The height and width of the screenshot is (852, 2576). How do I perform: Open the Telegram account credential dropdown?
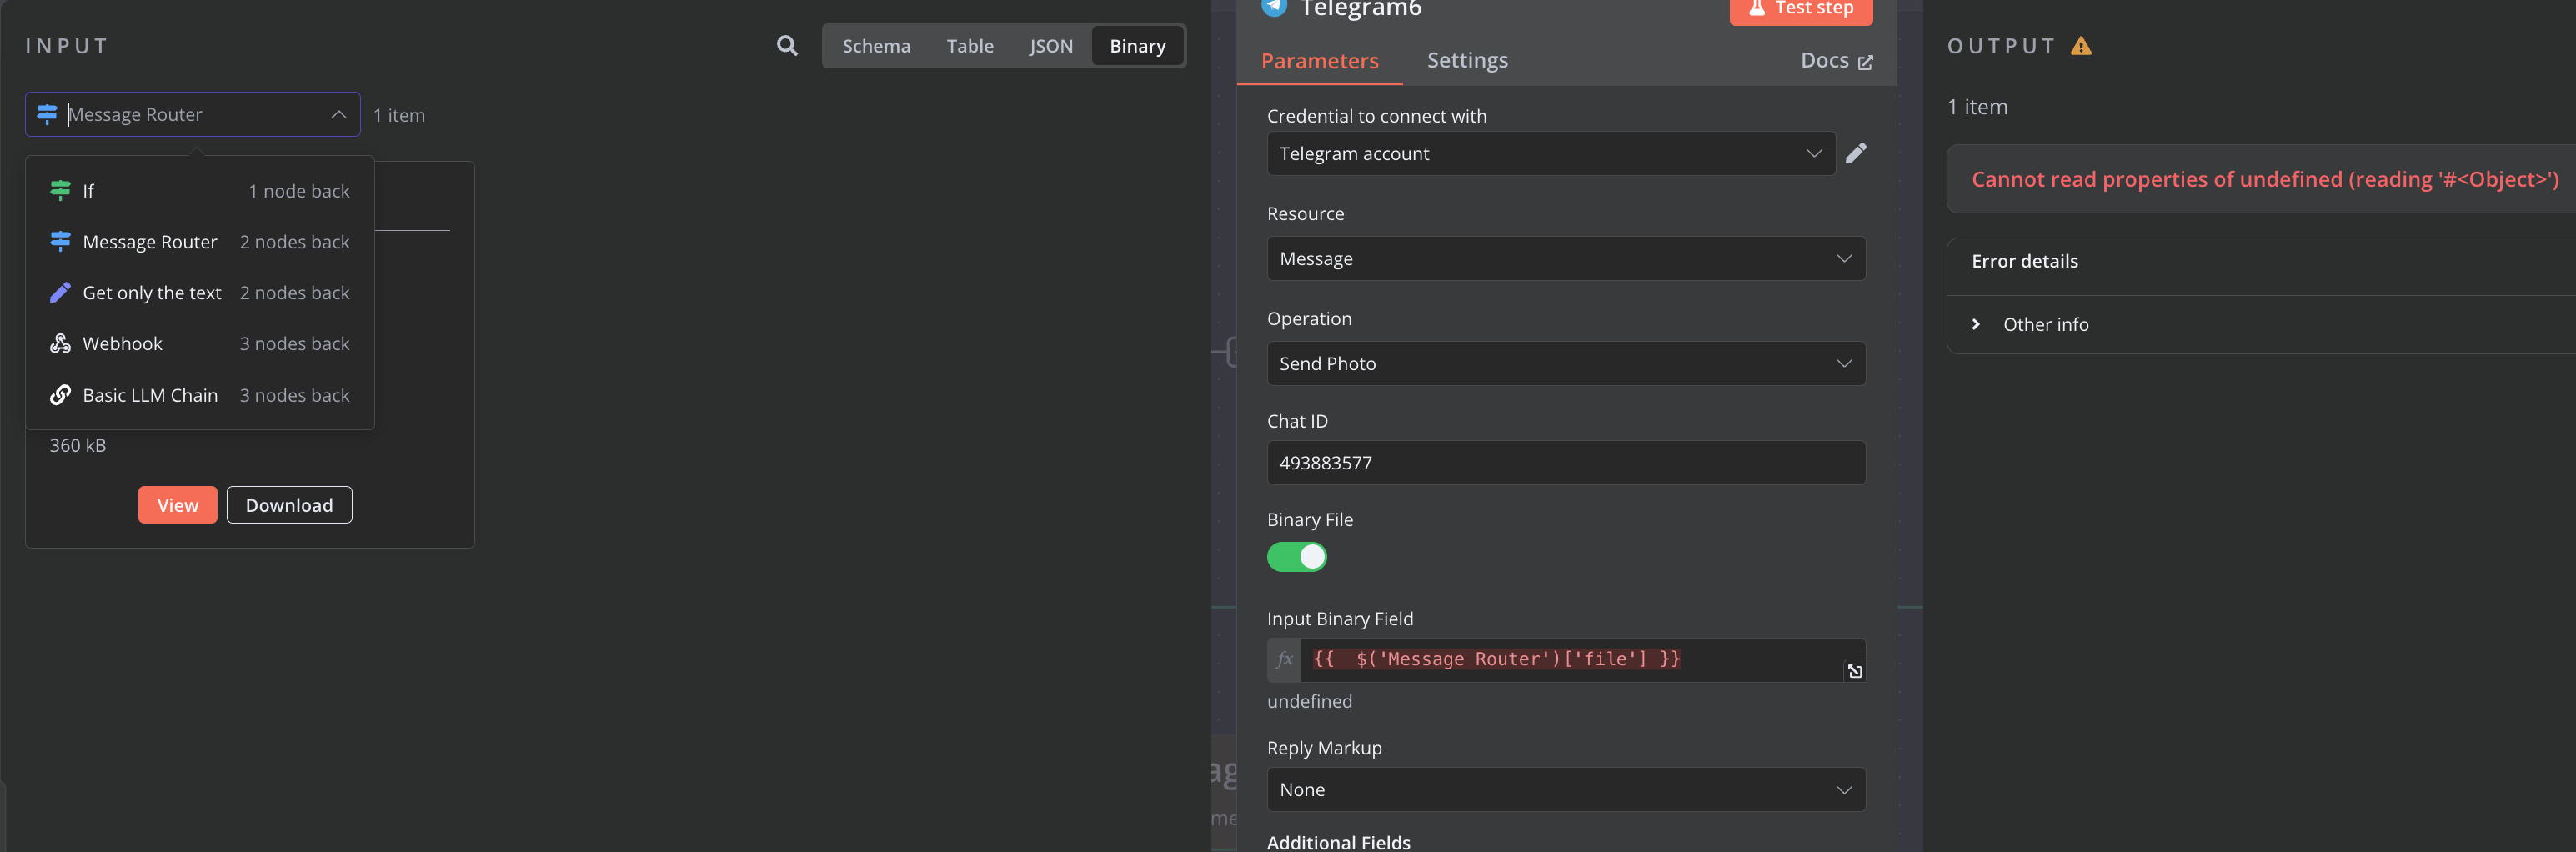pyautogui.click(x=1550, y=154)
